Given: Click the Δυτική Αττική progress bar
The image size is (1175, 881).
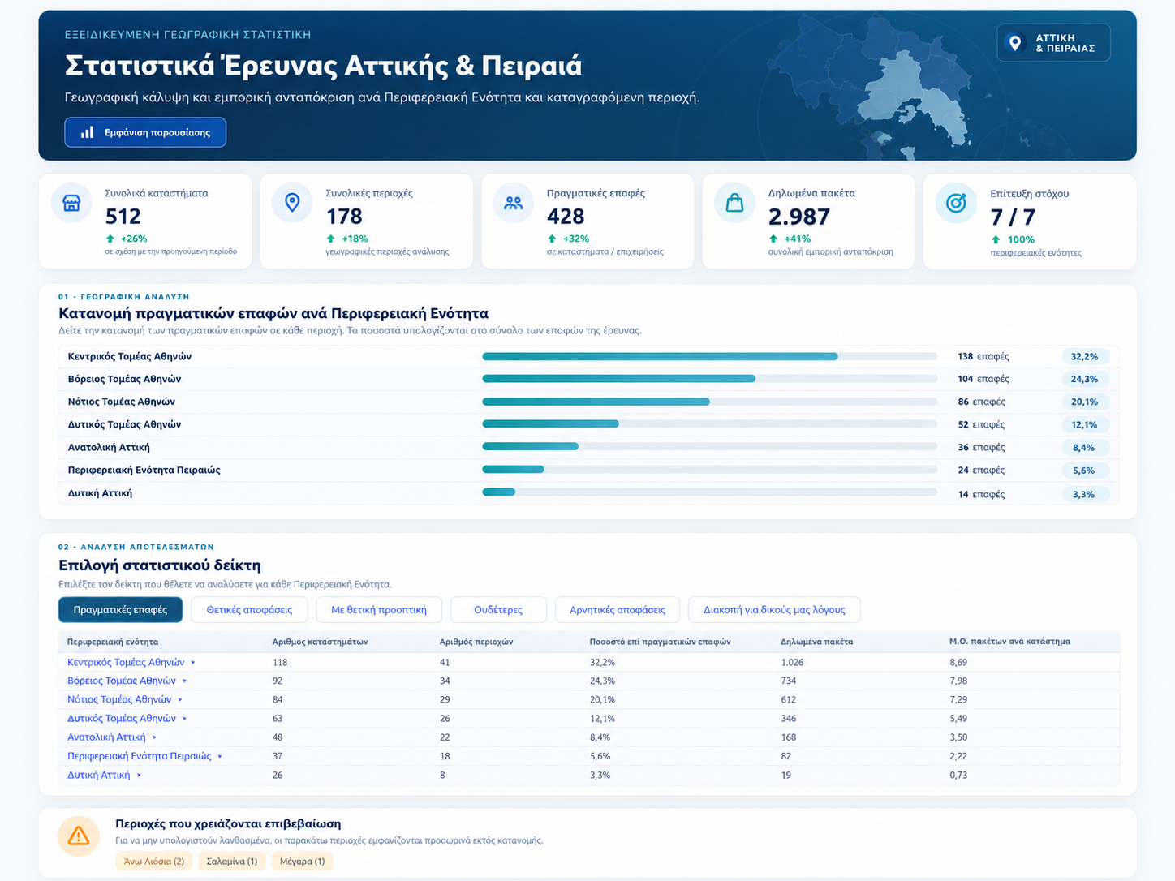Looking at the screenshot, I should 710,492.
